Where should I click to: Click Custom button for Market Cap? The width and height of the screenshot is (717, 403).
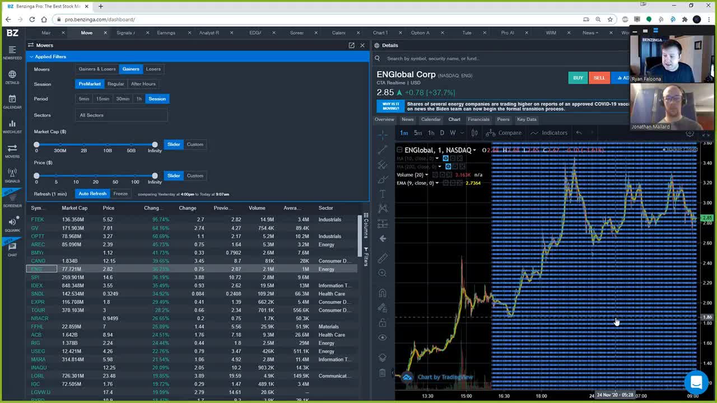point(195,144)
